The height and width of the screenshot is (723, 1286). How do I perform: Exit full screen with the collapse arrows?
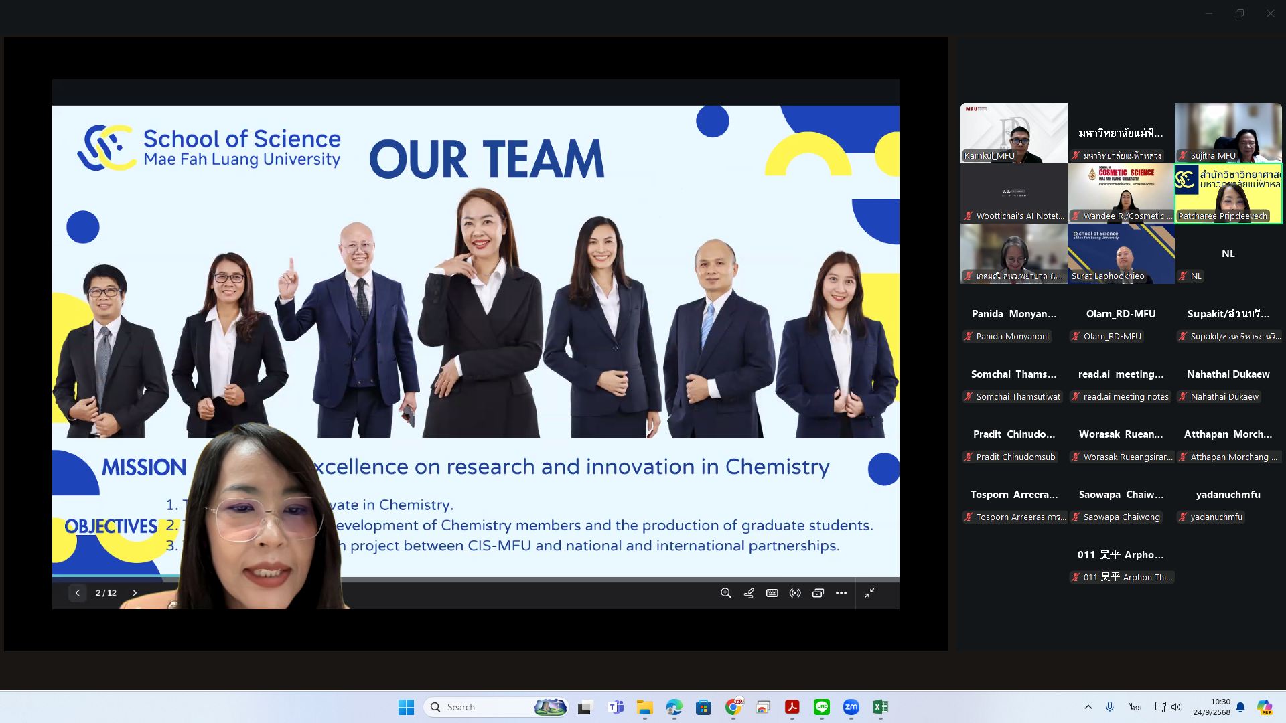pos(869,593)
